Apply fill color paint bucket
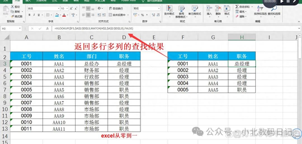This screenshot has width=302, height=144. pyautogui.click(x=57, y=15)
